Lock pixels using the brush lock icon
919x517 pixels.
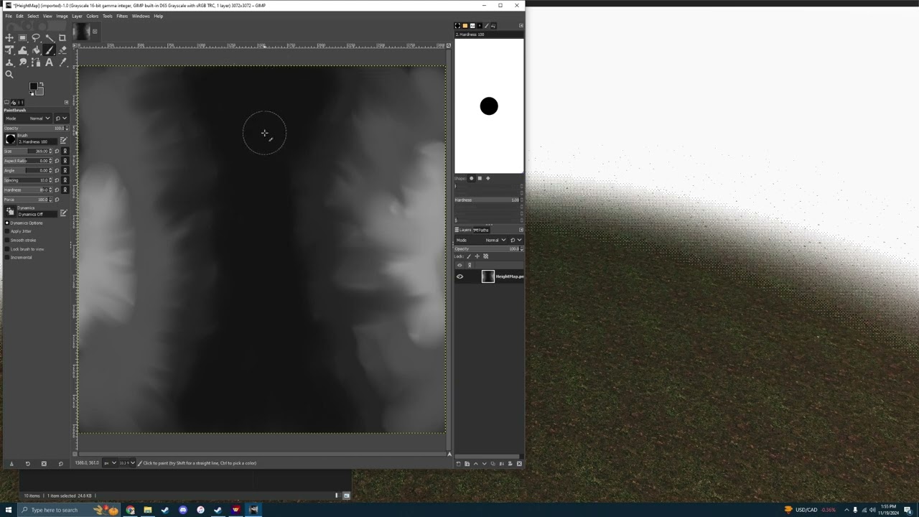469,256
